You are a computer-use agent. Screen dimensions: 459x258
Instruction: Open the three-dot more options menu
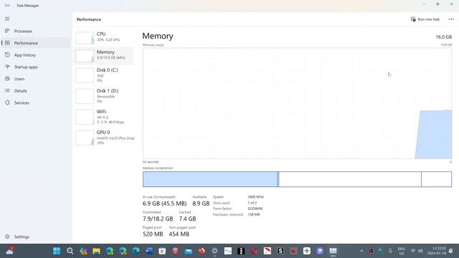(x=451, y=19)
